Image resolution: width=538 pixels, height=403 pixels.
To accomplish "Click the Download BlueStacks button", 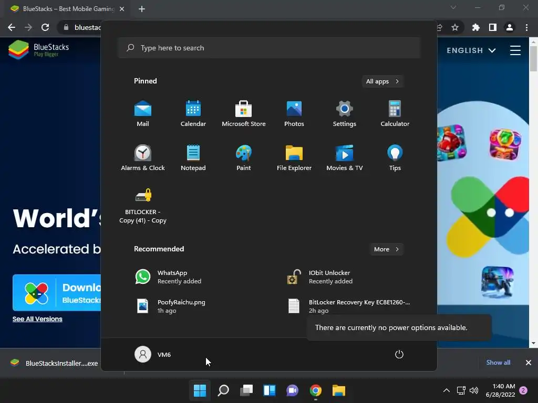I will pyautogui.click(x=57, y=293).
